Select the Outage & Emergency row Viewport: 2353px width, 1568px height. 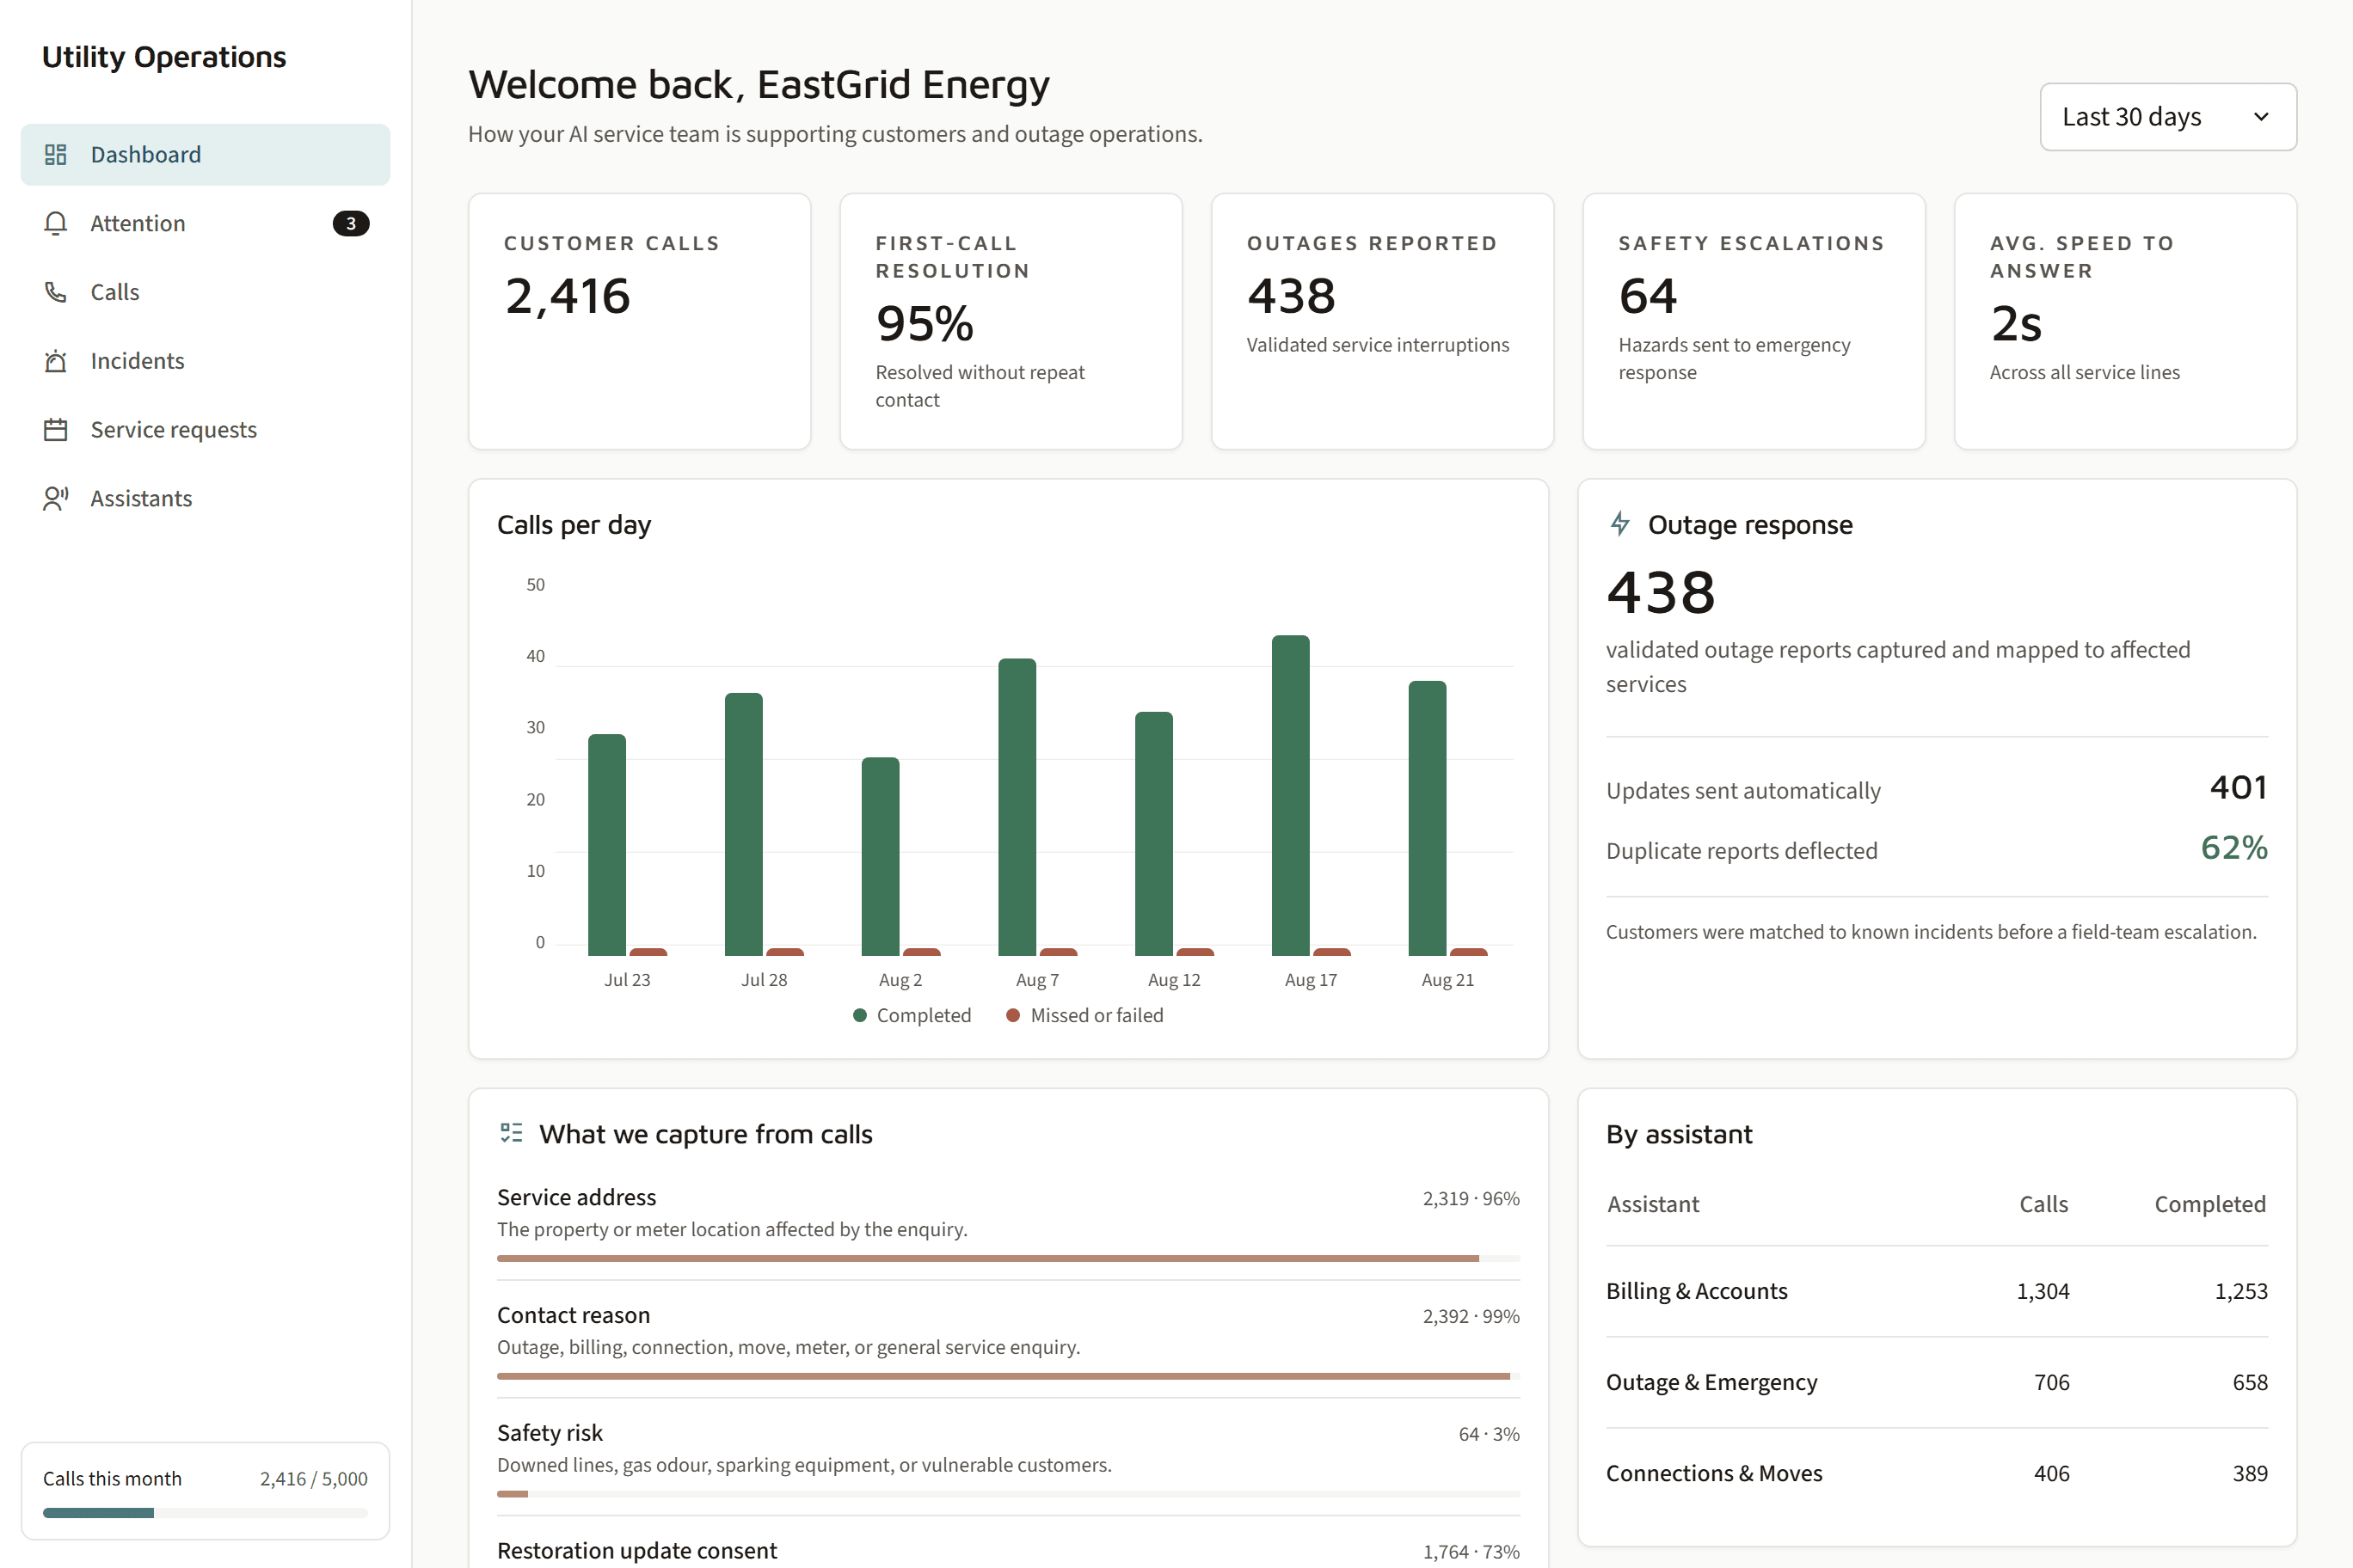pos(1937,1382)
